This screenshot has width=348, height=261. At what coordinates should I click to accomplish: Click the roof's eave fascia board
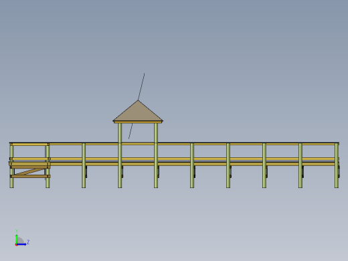tap(138, 122)
